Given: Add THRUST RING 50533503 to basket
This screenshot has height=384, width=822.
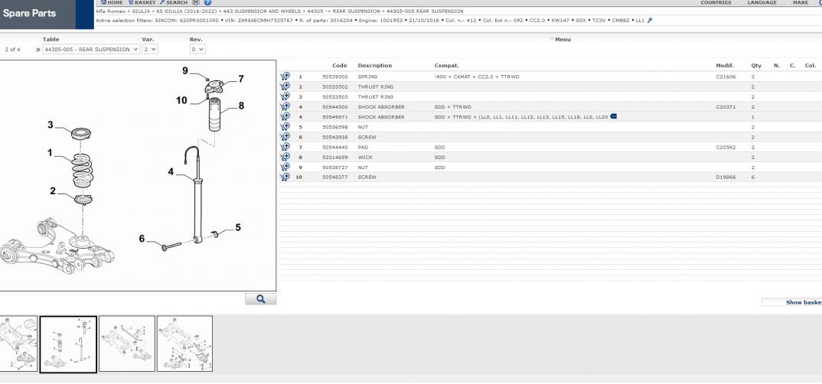Looking at the screenshot, I should (285, 96).
